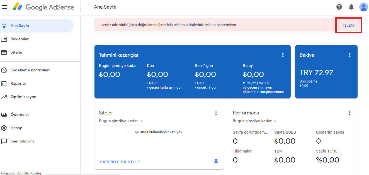Expand Performans date range dropdown

tap(255, 121)
